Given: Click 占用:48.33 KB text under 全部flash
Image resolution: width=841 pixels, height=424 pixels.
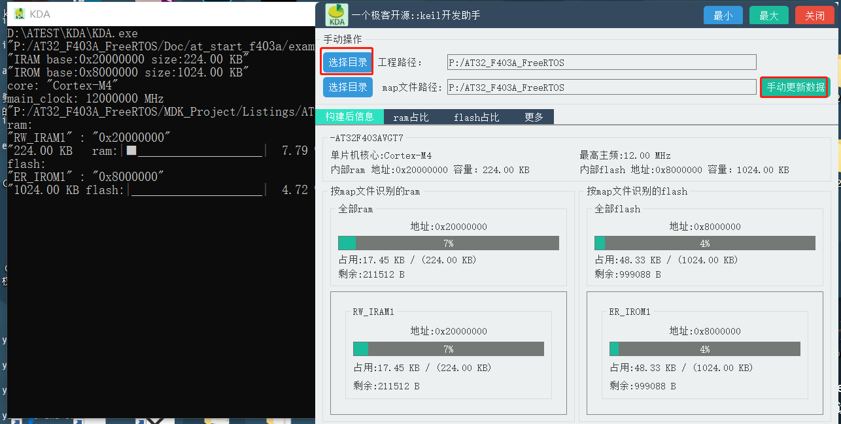Looking at the screenshot, I should (666, 260).
